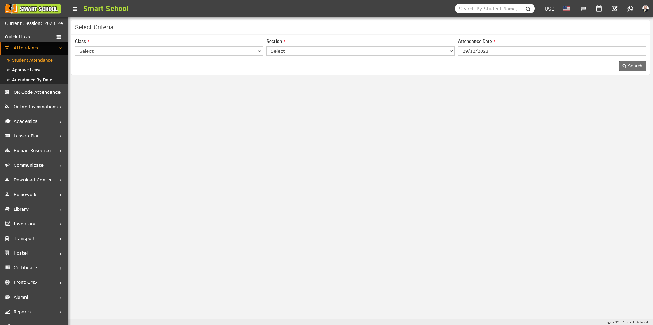Open the user profile avatar
The height and width of the screenshot is (325, 653).
tap(645, 9)
